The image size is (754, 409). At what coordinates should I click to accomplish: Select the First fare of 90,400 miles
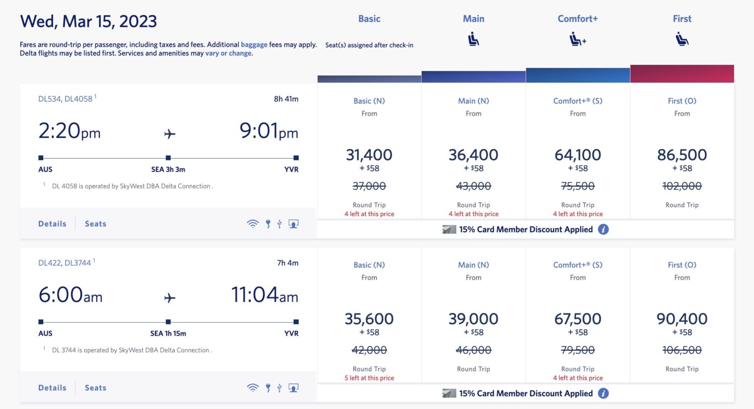coord(682,319)
